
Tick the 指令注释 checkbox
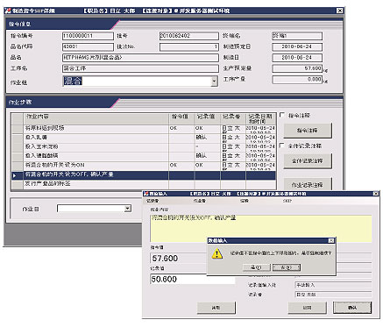point(282,115)
